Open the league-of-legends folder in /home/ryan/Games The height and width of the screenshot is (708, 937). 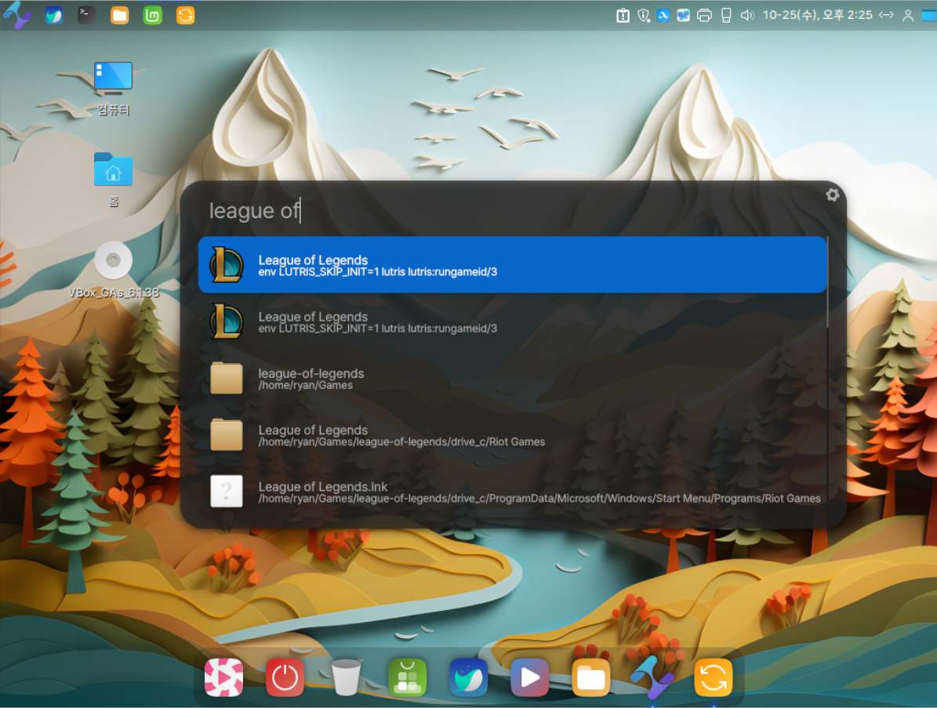click(512, 379)
